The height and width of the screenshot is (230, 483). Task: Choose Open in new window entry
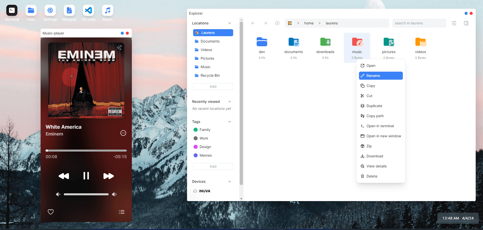pyautogui.click(x=381, y=136)
